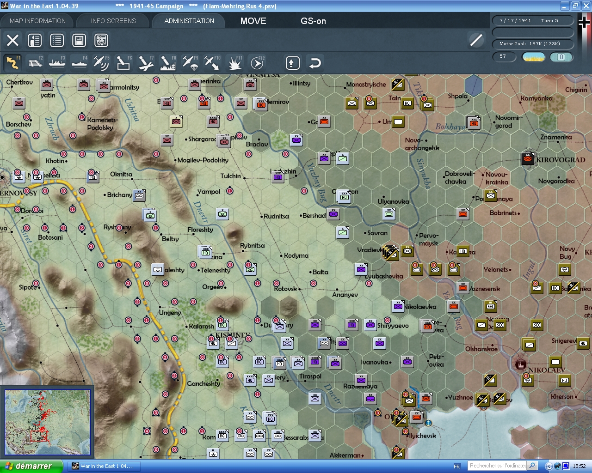The width and height of the screenshot is (592, 473).
Task: Click the German cross flag emblem
Action: [x=585, y=22]
